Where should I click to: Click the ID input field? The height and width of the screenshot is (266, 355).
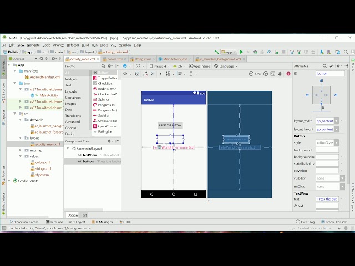[330, 74]
